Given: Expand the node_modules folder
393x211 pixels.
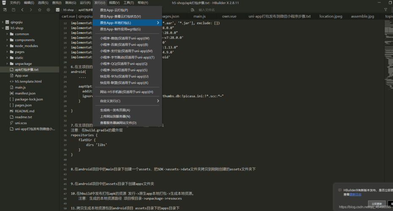Looking at the screenshot, I should tap(7, 46).
